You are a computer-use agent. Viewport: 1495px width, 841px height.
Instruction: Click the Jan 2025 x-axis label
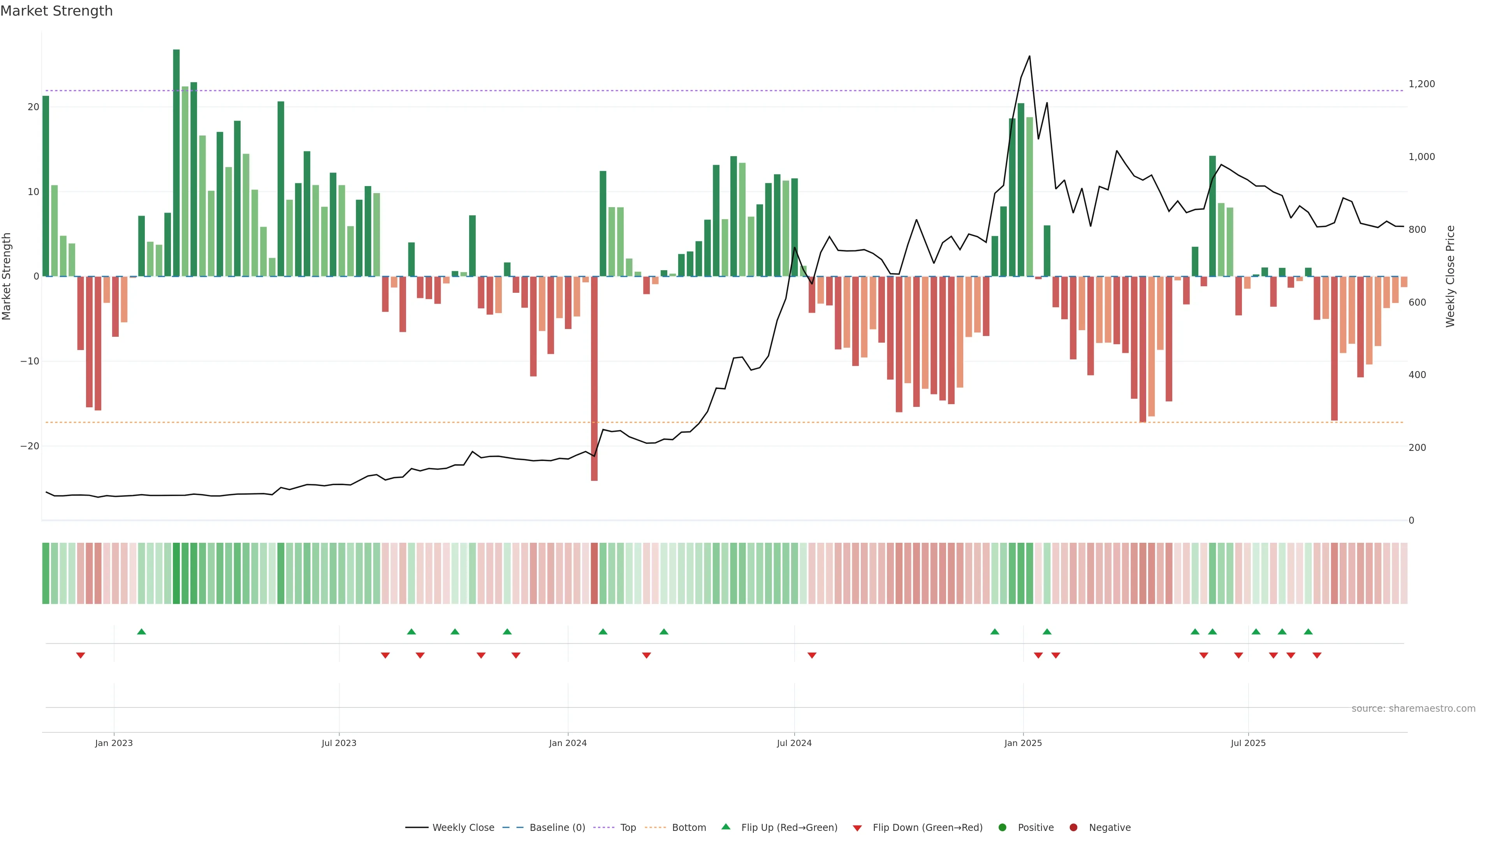(x=1023, y=744)
